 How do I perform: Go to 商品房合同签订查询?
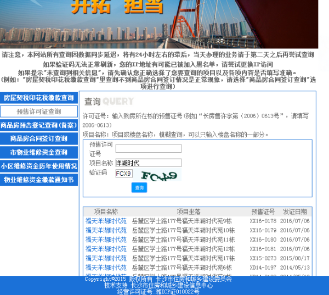(x=39, y=138)
